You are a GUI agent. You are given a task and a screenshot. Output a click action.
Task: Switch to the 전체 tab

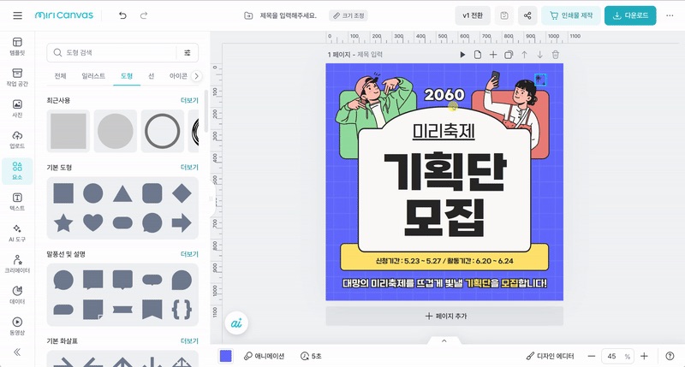click(61, 76)
